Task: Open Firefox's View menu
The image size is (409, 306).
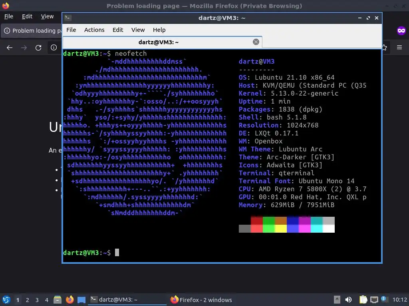Action: 47,16
